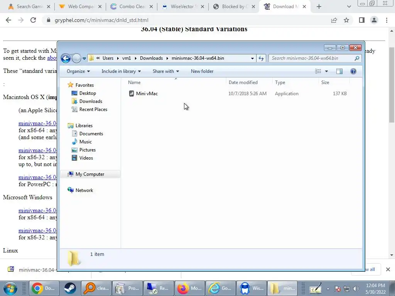
Task: Select Libraries in the navigation pane
Action: coord(84,125)
